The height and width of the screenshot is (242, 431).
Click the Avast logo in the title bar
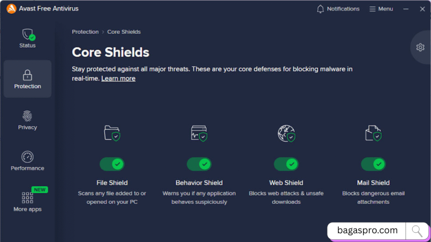coord(11,8)
